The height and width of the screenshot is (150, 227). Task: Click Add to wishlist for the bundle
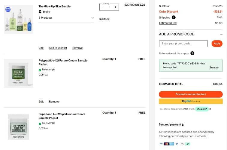(58, 48)
